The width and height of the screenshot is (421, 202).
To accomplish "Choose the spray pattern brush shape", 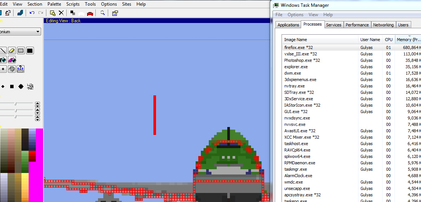I will tap(30, 87).
